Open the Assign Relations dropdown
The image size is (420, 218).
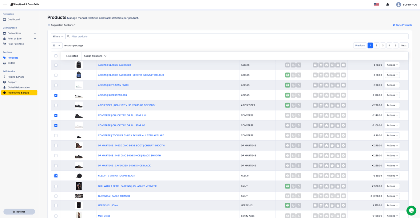pos(95,56)
